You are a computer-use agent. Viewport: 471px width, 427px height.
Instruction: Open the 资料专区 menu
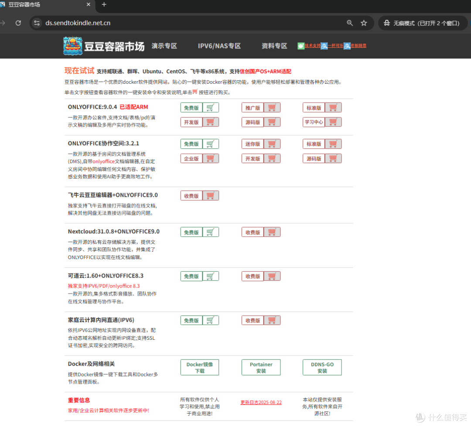pos(274,46)
